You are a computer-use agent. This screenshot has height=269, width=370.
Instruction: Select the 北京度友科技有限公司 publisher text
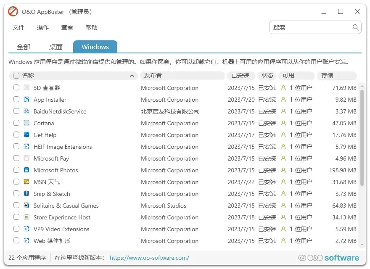click(x=170, y=111)
